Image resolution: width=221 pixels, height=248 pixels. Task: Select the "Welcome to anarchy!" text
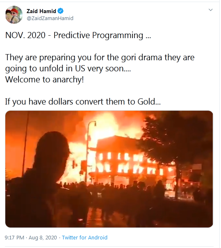coord(44,80)
